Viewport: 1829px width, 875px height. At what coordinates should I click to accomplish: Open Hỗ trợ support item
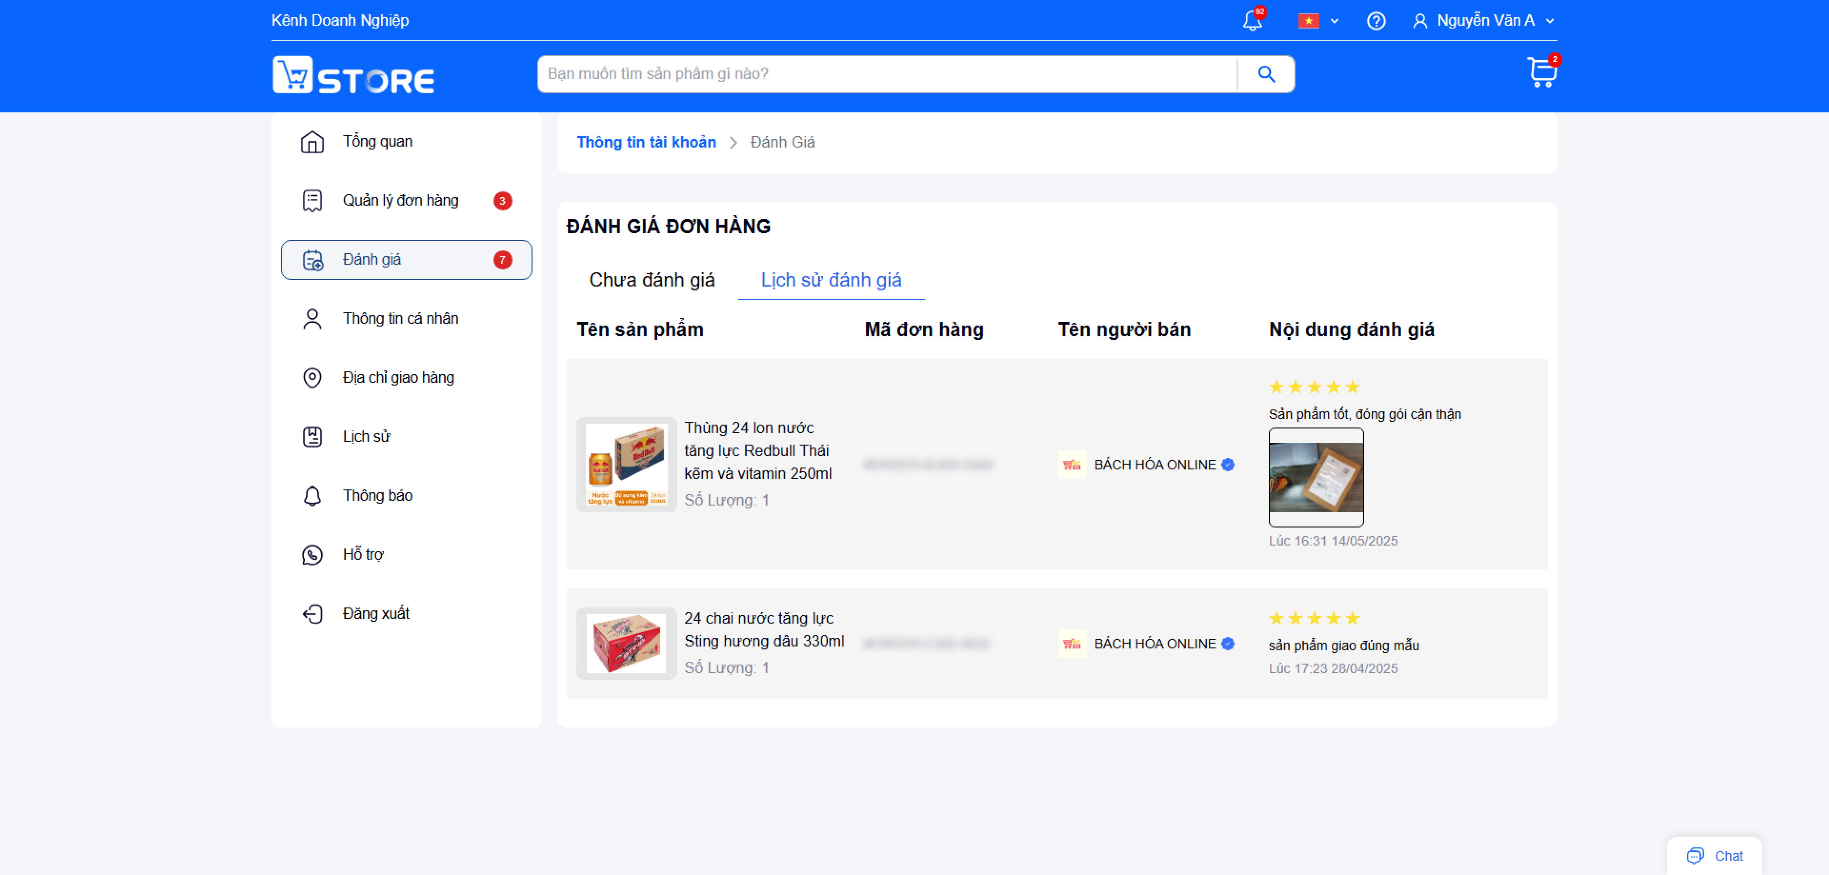tap(406, 554)
